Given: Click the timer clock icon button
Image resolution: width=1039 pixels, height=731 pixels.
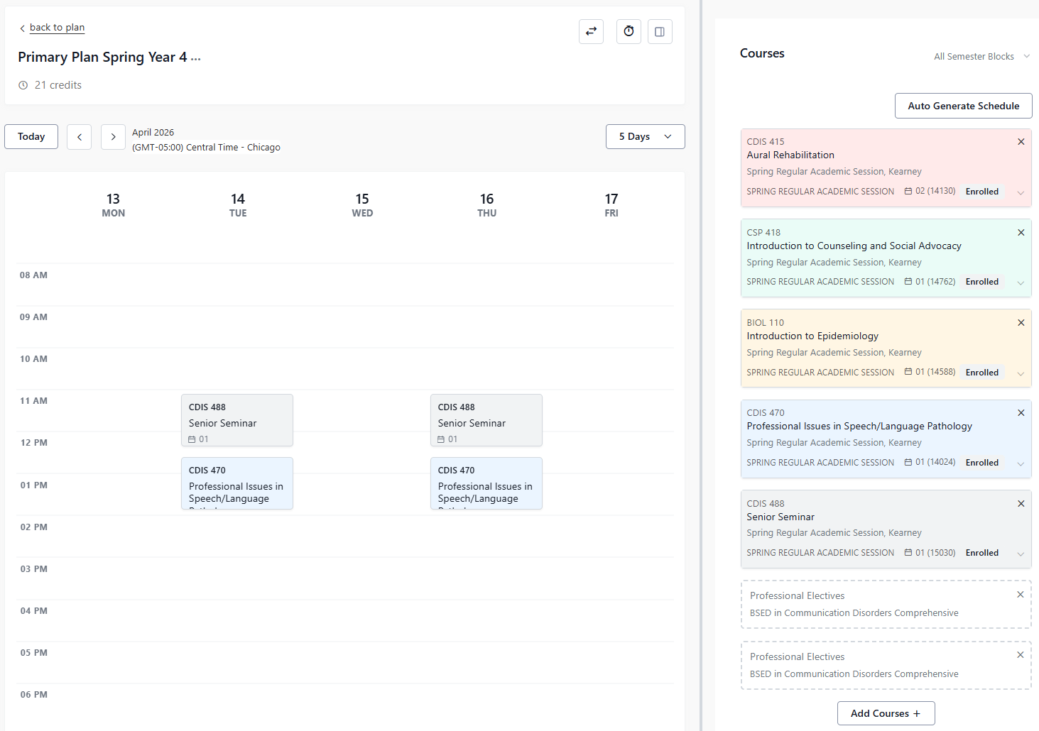Looking at the screenshot, I should tap(629, 31).
